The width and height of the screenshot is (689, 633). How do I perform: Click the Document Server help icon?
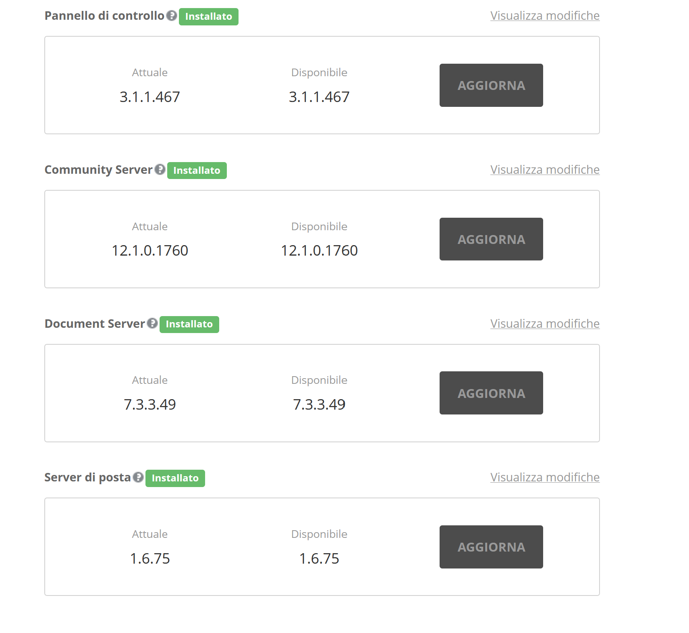tap(152, 323)
